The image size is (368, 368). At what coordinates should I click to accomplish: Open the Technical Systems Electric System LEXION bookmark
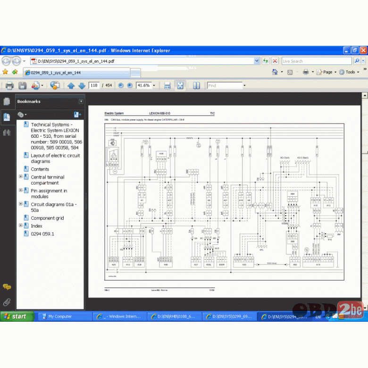click(x=56, y=136)
